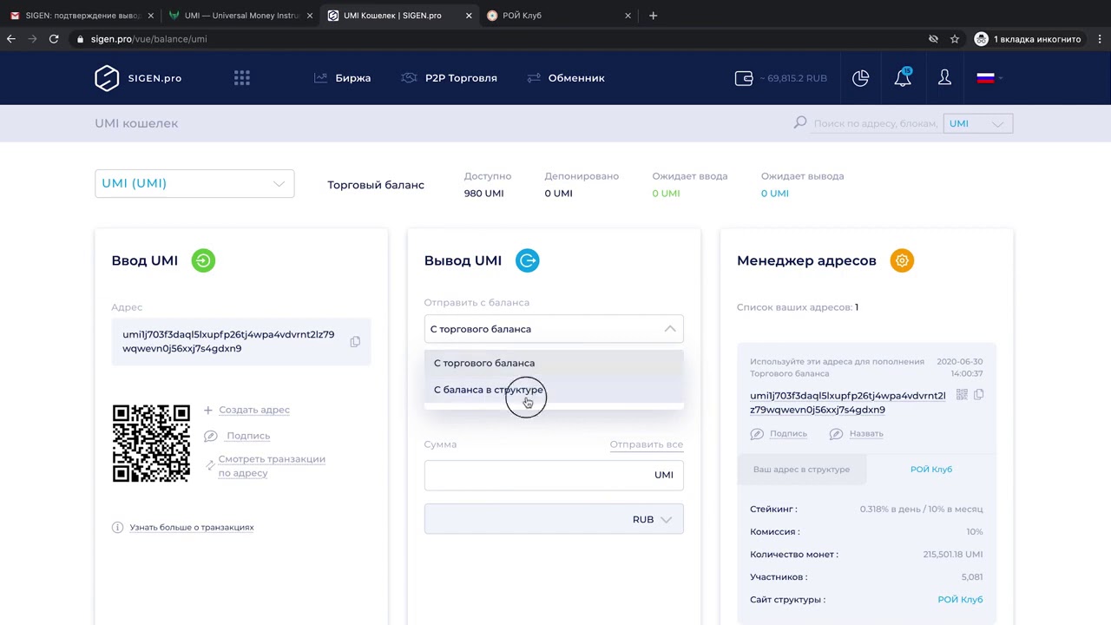The height and width of the screenshot is (625, 1111).
Task: Open the UMI search currency dropdown
Action: tap(976, 123)
